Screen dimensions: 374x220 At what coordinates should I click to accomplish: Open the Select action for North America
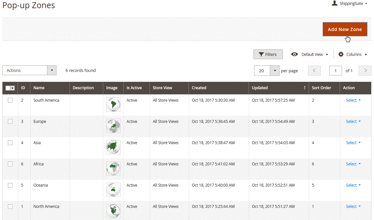click(353, 207)
